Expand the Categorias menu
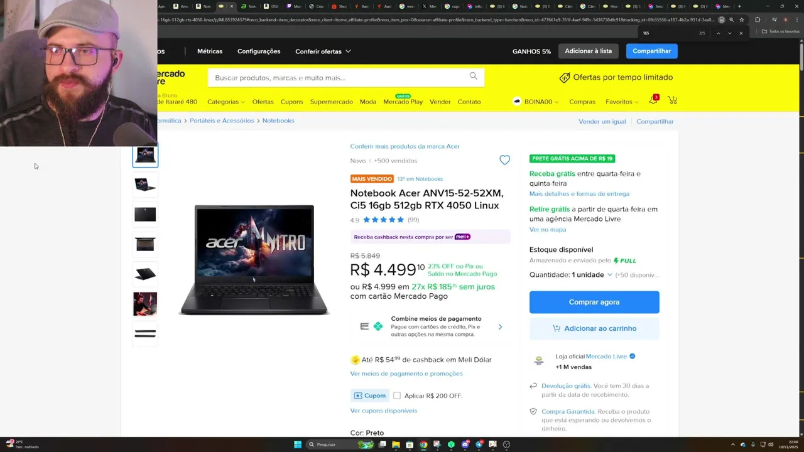This screenshot has width=804, height=452. [x=225, y=102]
